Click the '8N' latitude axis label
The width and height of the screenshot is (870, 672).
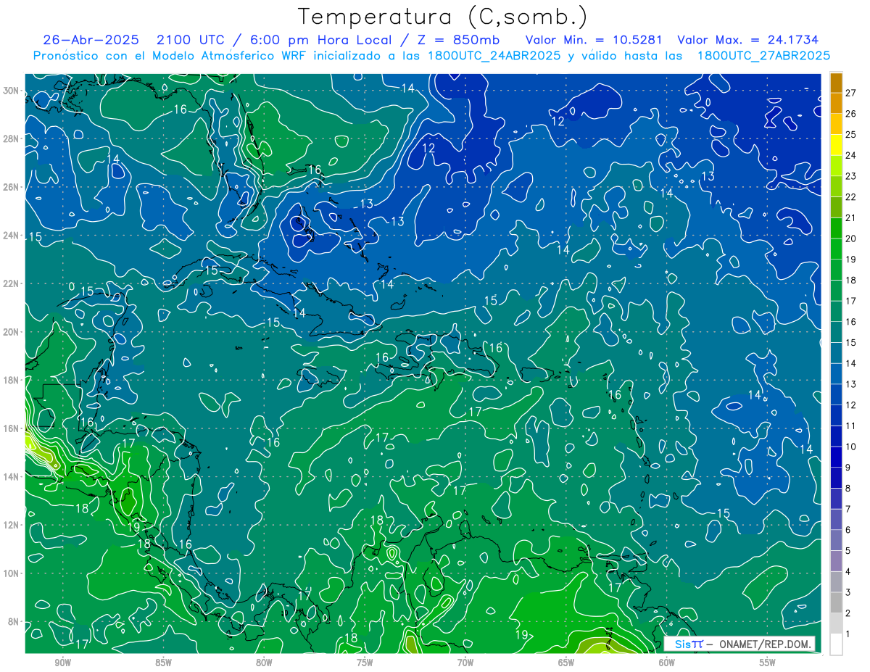pyautogui.click(x=14, y=621)
